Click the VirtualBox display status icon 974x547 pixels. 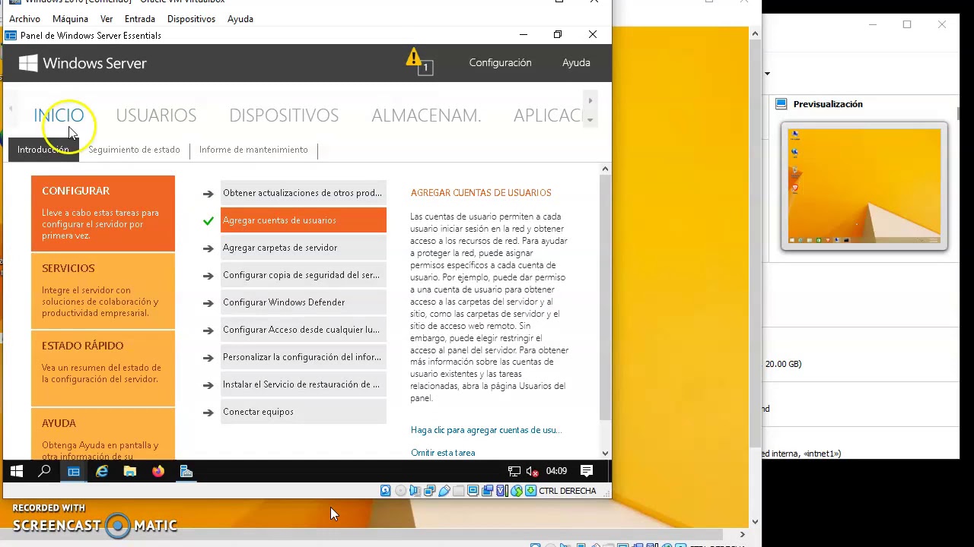click(473, 491)
